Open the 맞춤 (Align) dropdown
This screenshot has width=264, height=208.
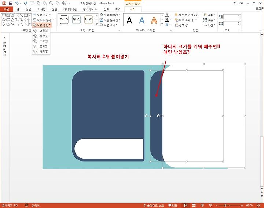pos(209,15)
